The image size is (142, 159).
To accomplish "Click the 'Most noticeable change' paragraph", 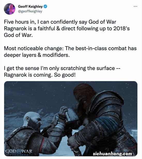I will (70, 52).
